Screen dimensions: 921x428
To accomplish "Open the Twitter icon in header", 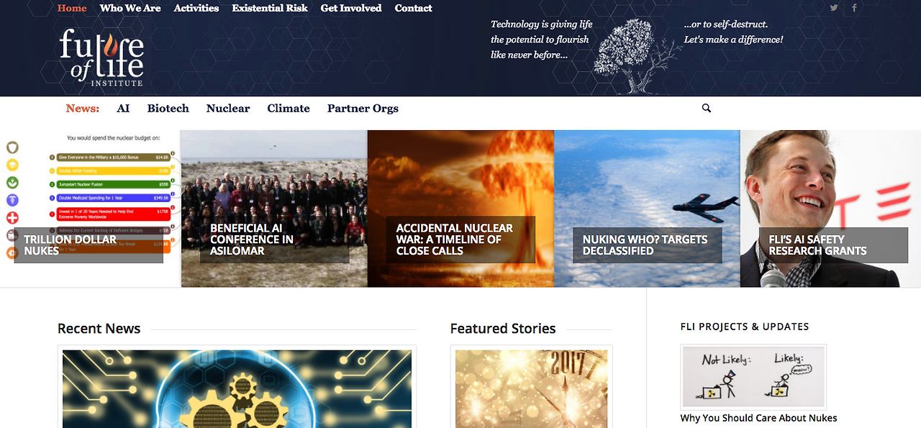I will [834, 8].
